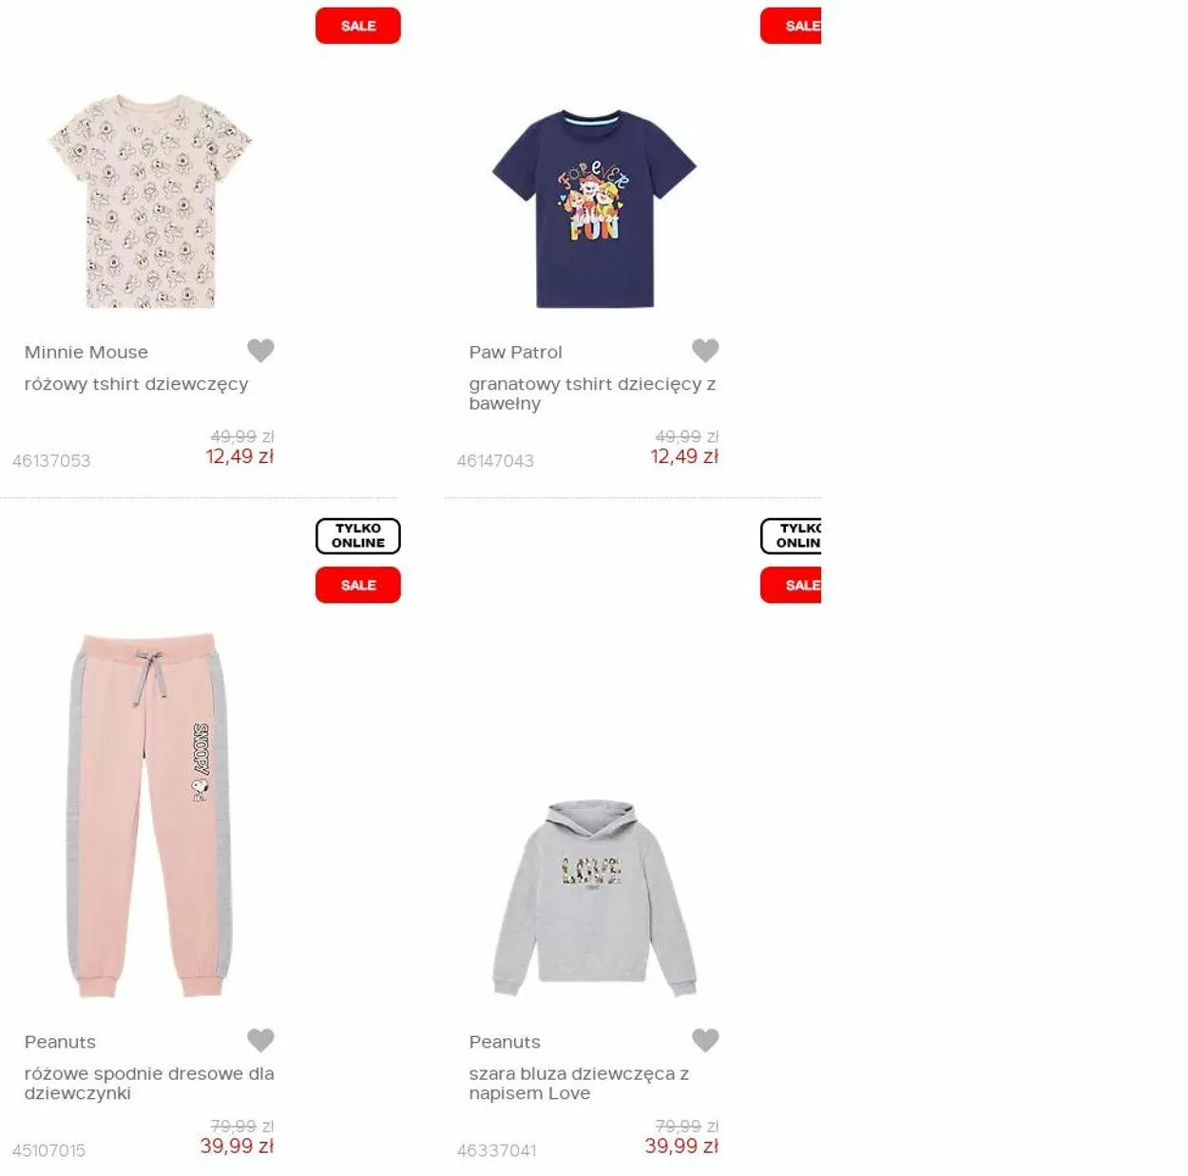Click SALE badge above Minnie Mouse tshirt
The width and height of the screenshot is (1188, 1176).
[x=358, y=26]
